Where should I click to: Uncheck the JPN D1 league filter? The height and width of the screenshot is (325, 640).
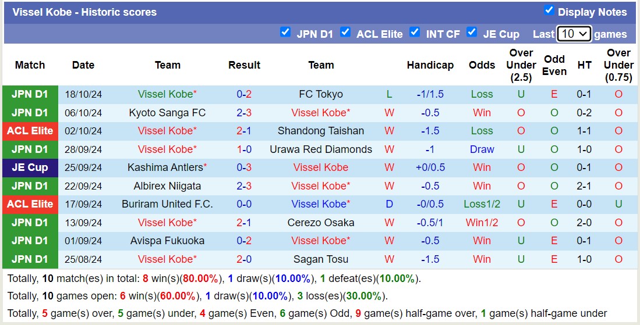pos(285,32)
